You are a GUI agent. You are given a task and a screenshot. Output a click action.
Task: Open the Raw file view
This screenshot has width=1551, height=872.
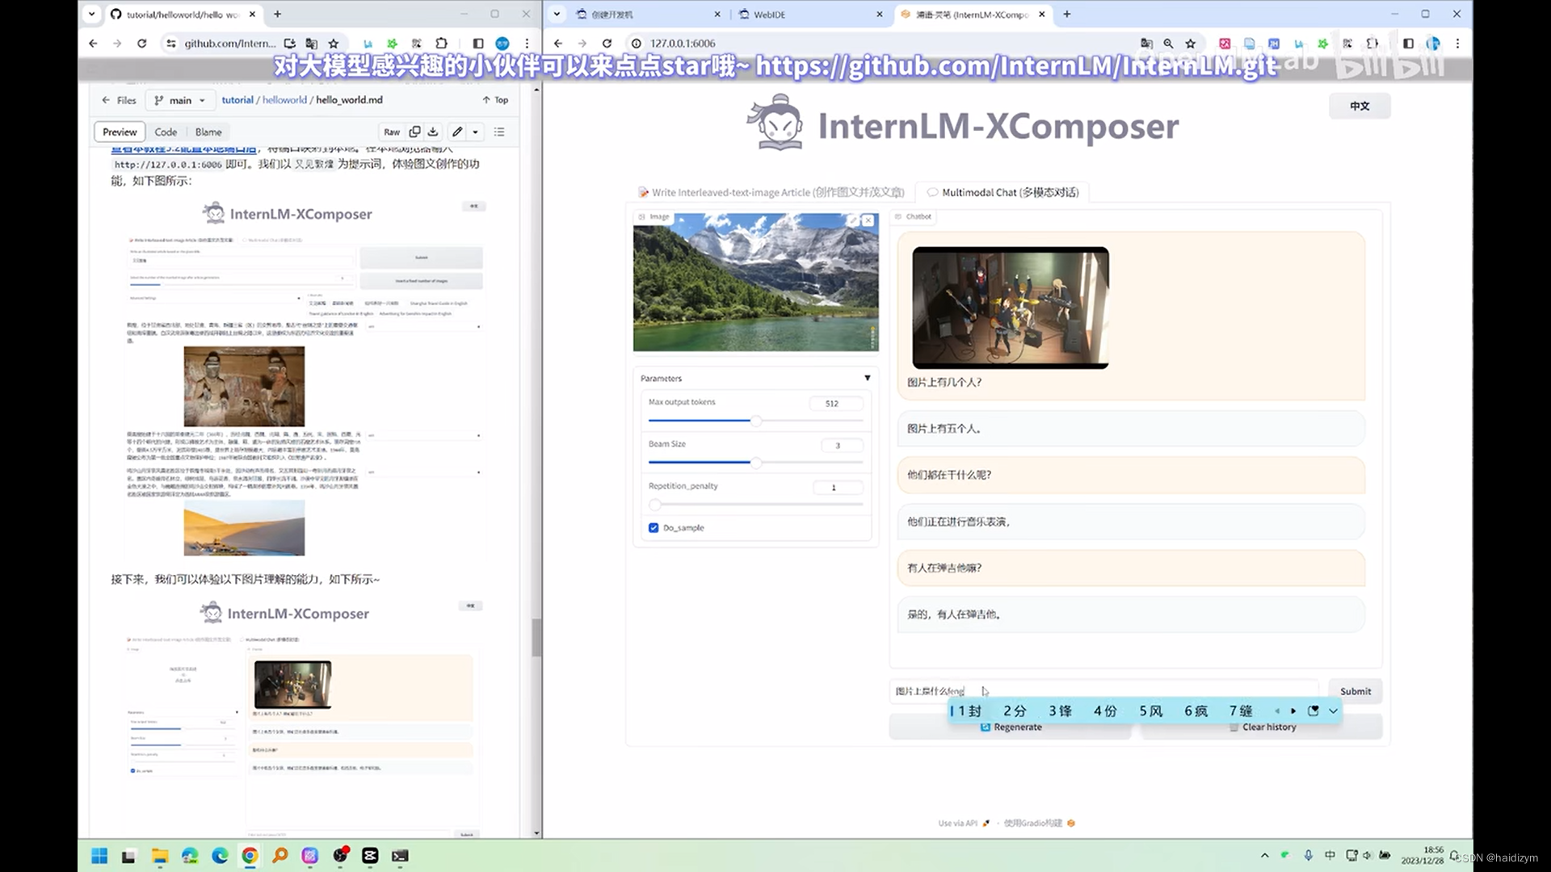pyautogui.click(x=392, y=132)
